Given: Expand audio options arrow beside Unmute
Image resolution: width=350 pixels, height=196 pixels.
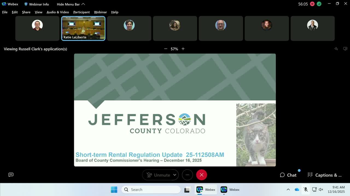Looking at the screenshot, I should [x=174, y=175].
